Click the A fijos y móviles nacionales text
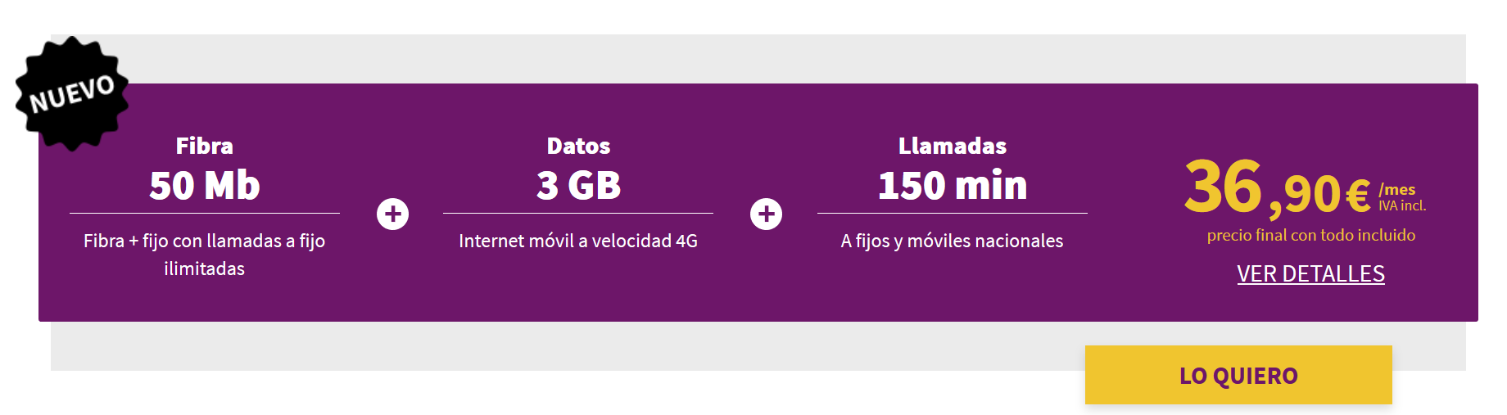1507x415 pixels. point(953,241)
